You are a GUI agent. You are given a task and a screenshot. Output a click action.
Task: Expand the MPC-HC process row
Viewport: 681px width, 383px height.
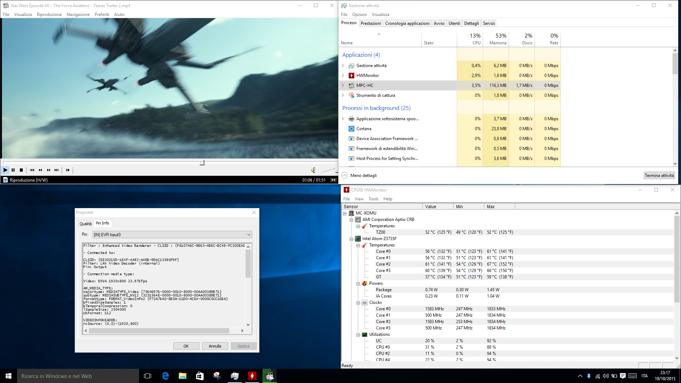pos(343,85)
